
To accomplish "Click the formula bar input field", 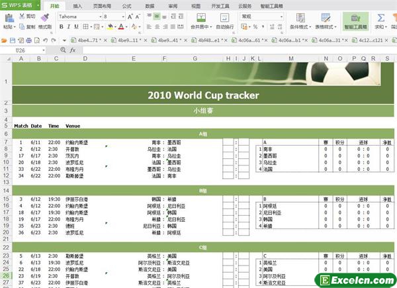I will pyautogui.click(x=240, y=50).
